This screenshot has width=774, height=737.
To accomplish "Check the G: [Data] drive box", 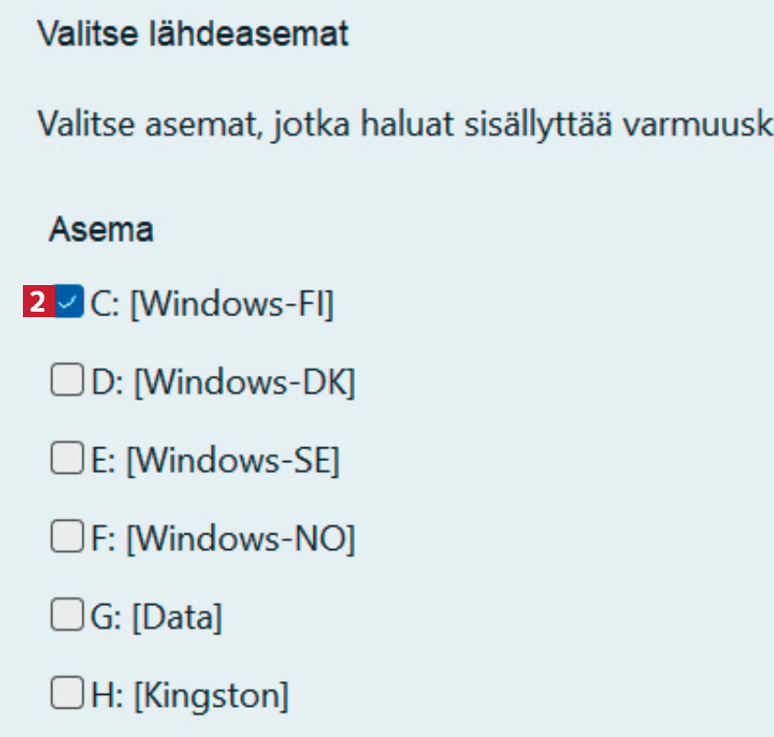I will pyautogui.click(x=65, y=617).
